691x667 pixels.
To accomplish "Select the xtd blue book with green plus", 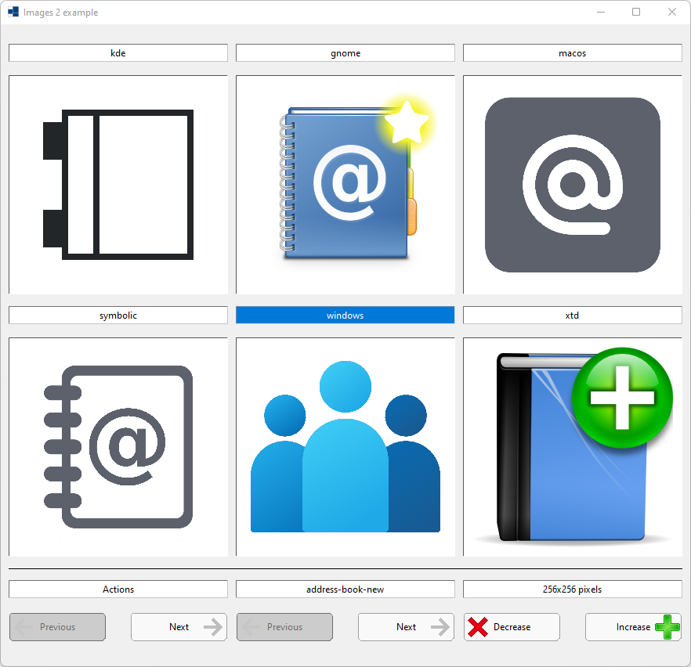I will click(573, 447).
